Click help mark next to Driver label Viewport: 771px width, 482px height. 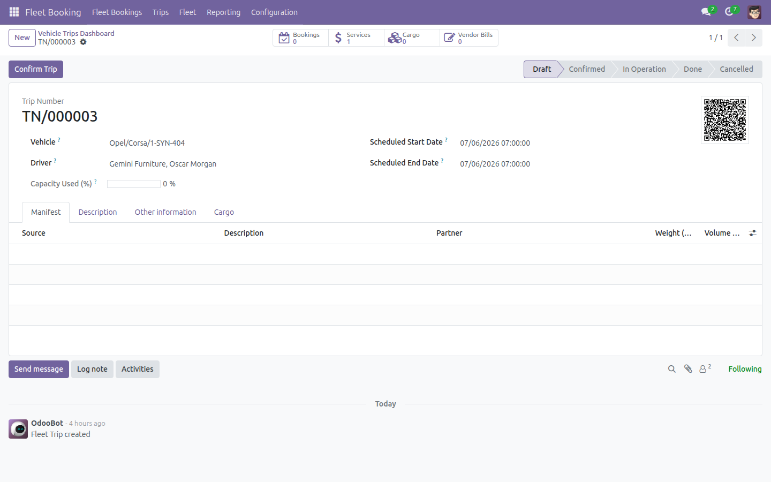pos(55,161)
